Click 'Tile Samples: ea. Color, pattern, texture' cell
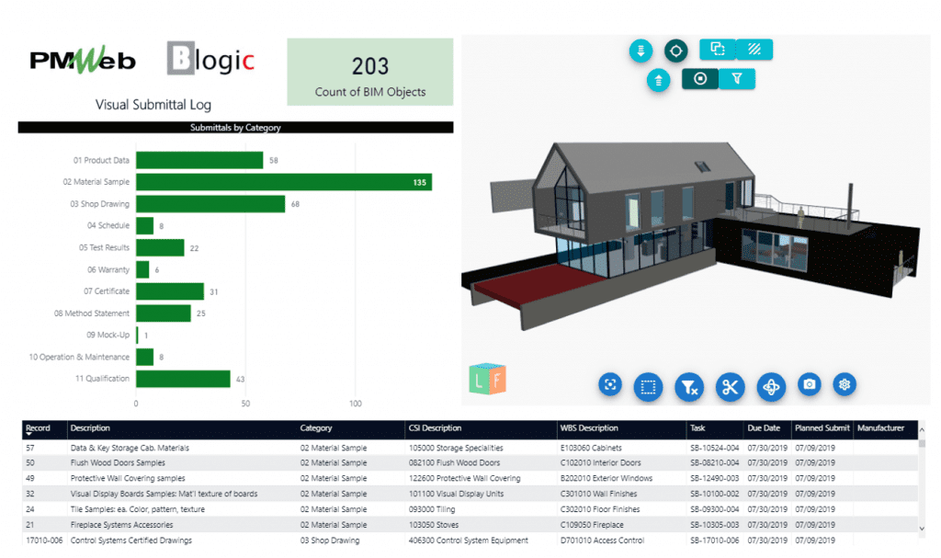 tap(138, 509)
